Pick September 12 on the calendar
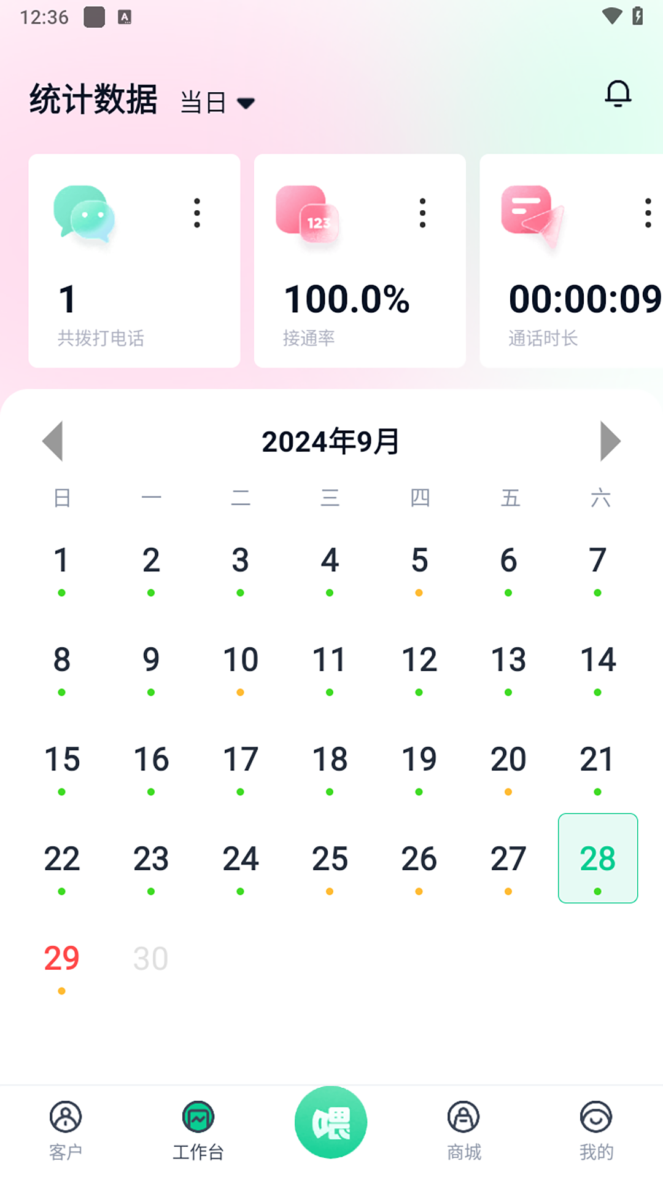 (x=419, y=660)
